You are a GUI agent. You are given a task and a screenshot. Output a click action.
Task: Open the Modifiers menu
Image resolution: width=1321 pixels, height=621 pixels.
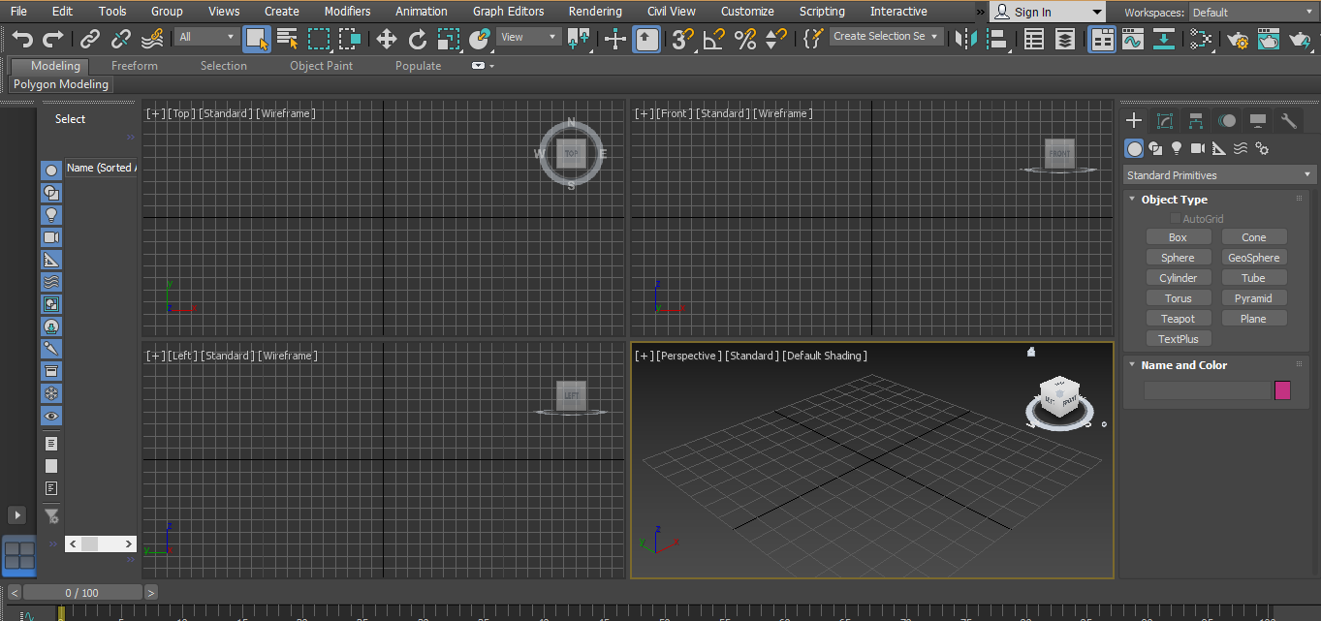click(347, 12)
